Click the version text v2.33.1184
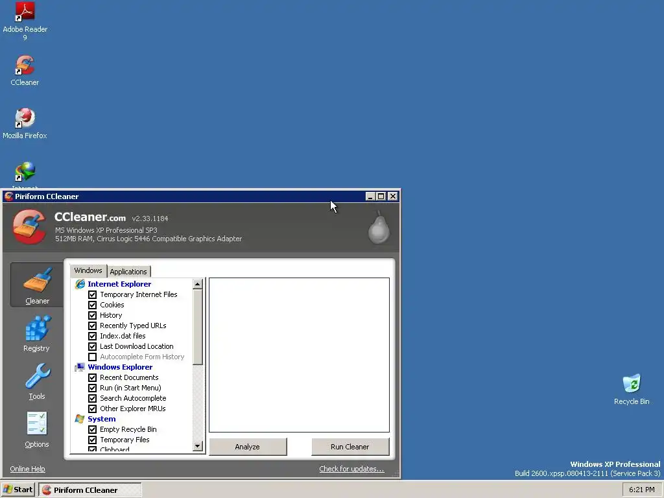Viewport: 664px width, 498px height. pyautogui.click(x=150, y=219)
